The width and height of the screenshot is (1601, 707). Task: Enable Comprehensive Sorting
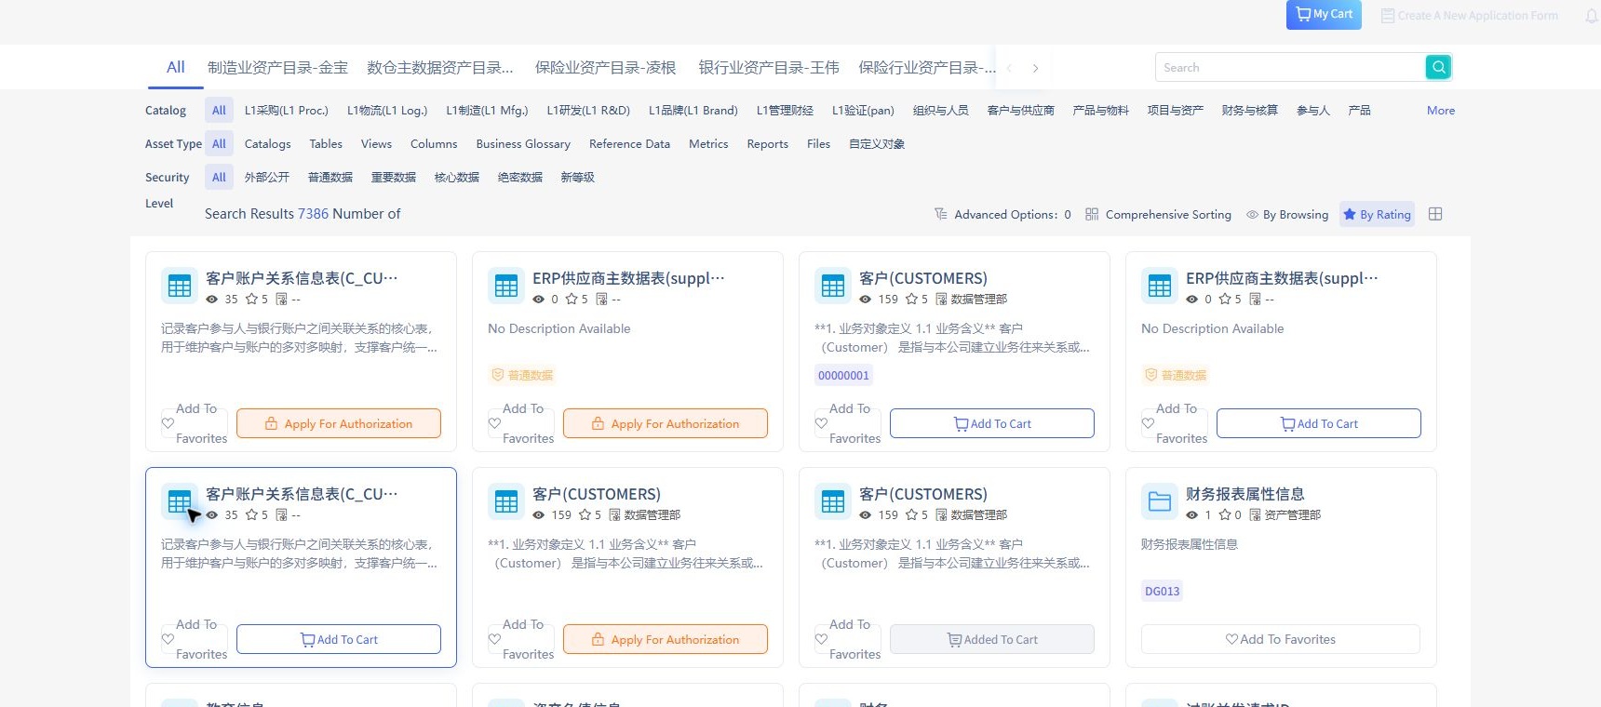[1158, 214]
